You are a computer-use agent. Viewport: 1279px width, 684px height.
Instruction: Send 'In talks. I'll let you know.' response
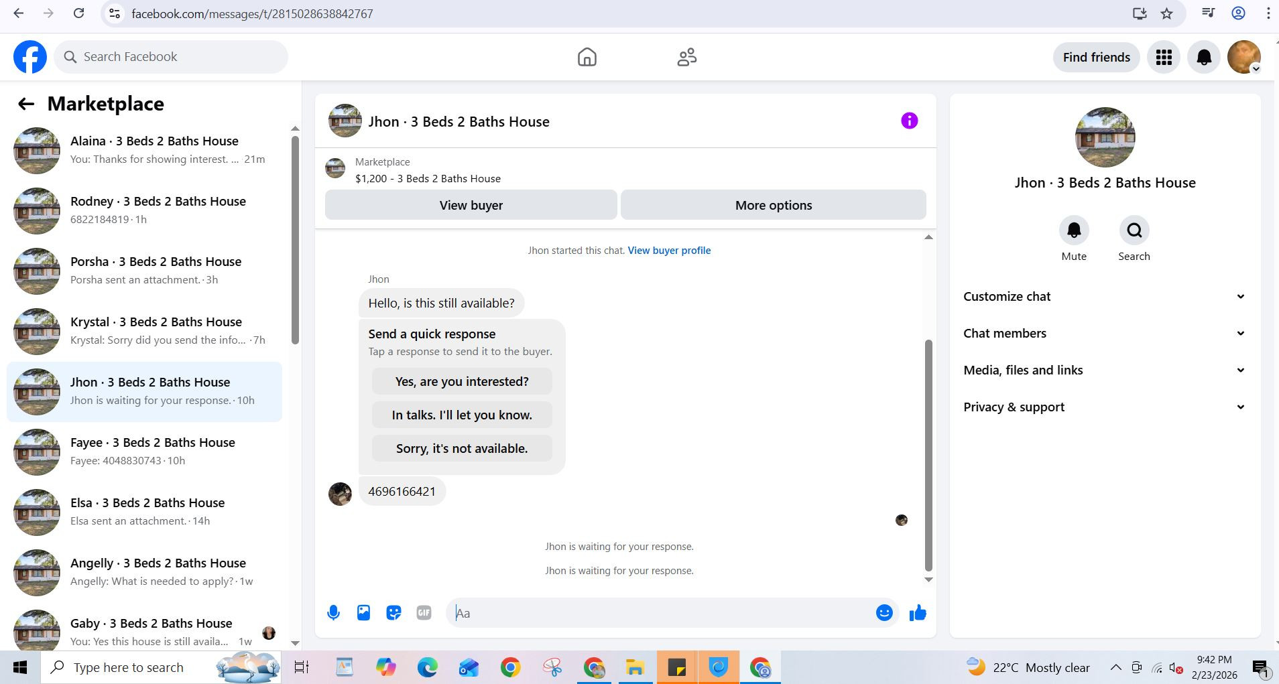click(x=462, y=415)
